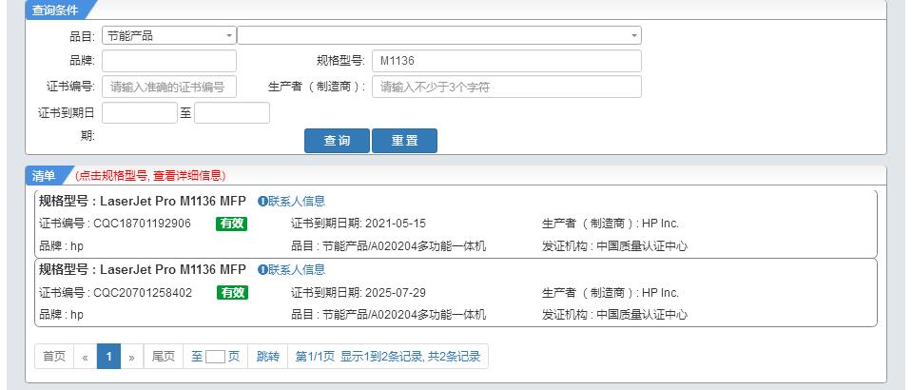Screen dimensions: 912x390
Task: Click 节能产品/A020204多功能一体机 in first record
Action: [x=404, y=246]
